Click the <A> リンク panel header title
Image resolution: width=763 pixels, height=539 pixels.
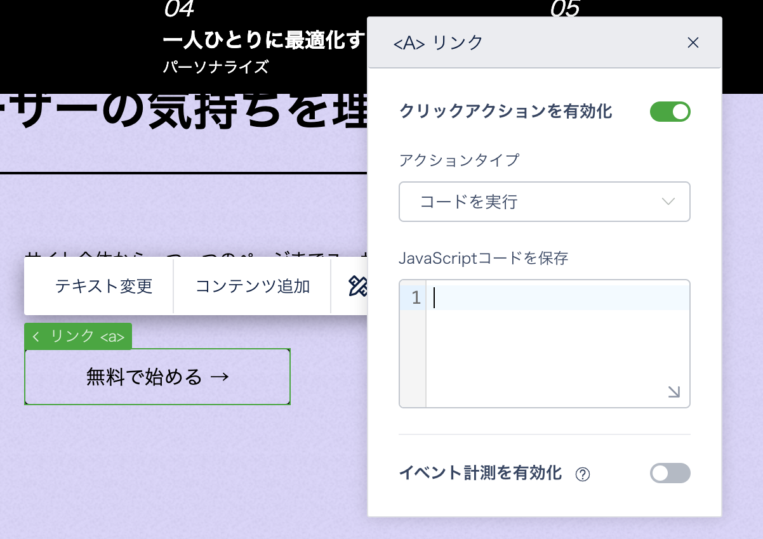[x=438, y=42]
